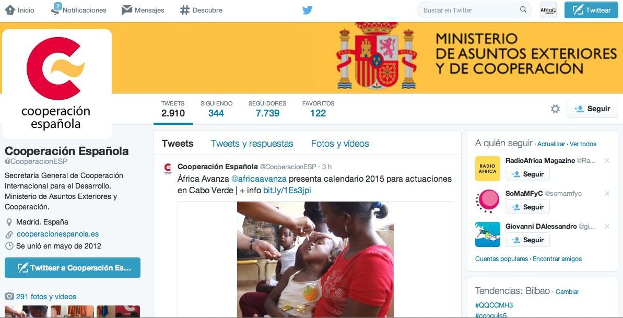Open Mensajes envelope icon
This screenshot has width=623, height=318.
(x=127, y=10)
